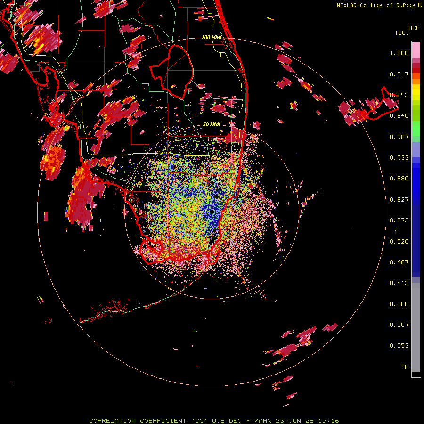424x424 pixels.
Task: Select the 0.520 scale value
Action: (399, 242)
